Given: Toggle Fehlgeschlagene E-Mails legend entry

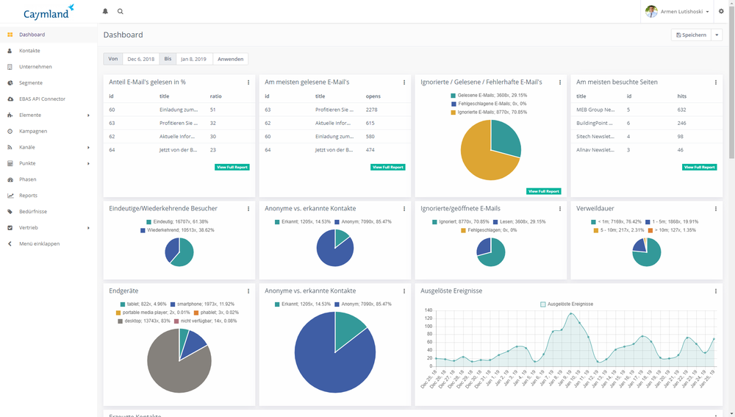Looking at the screenshot, I should pyautogui.click(x=489, y=104).
